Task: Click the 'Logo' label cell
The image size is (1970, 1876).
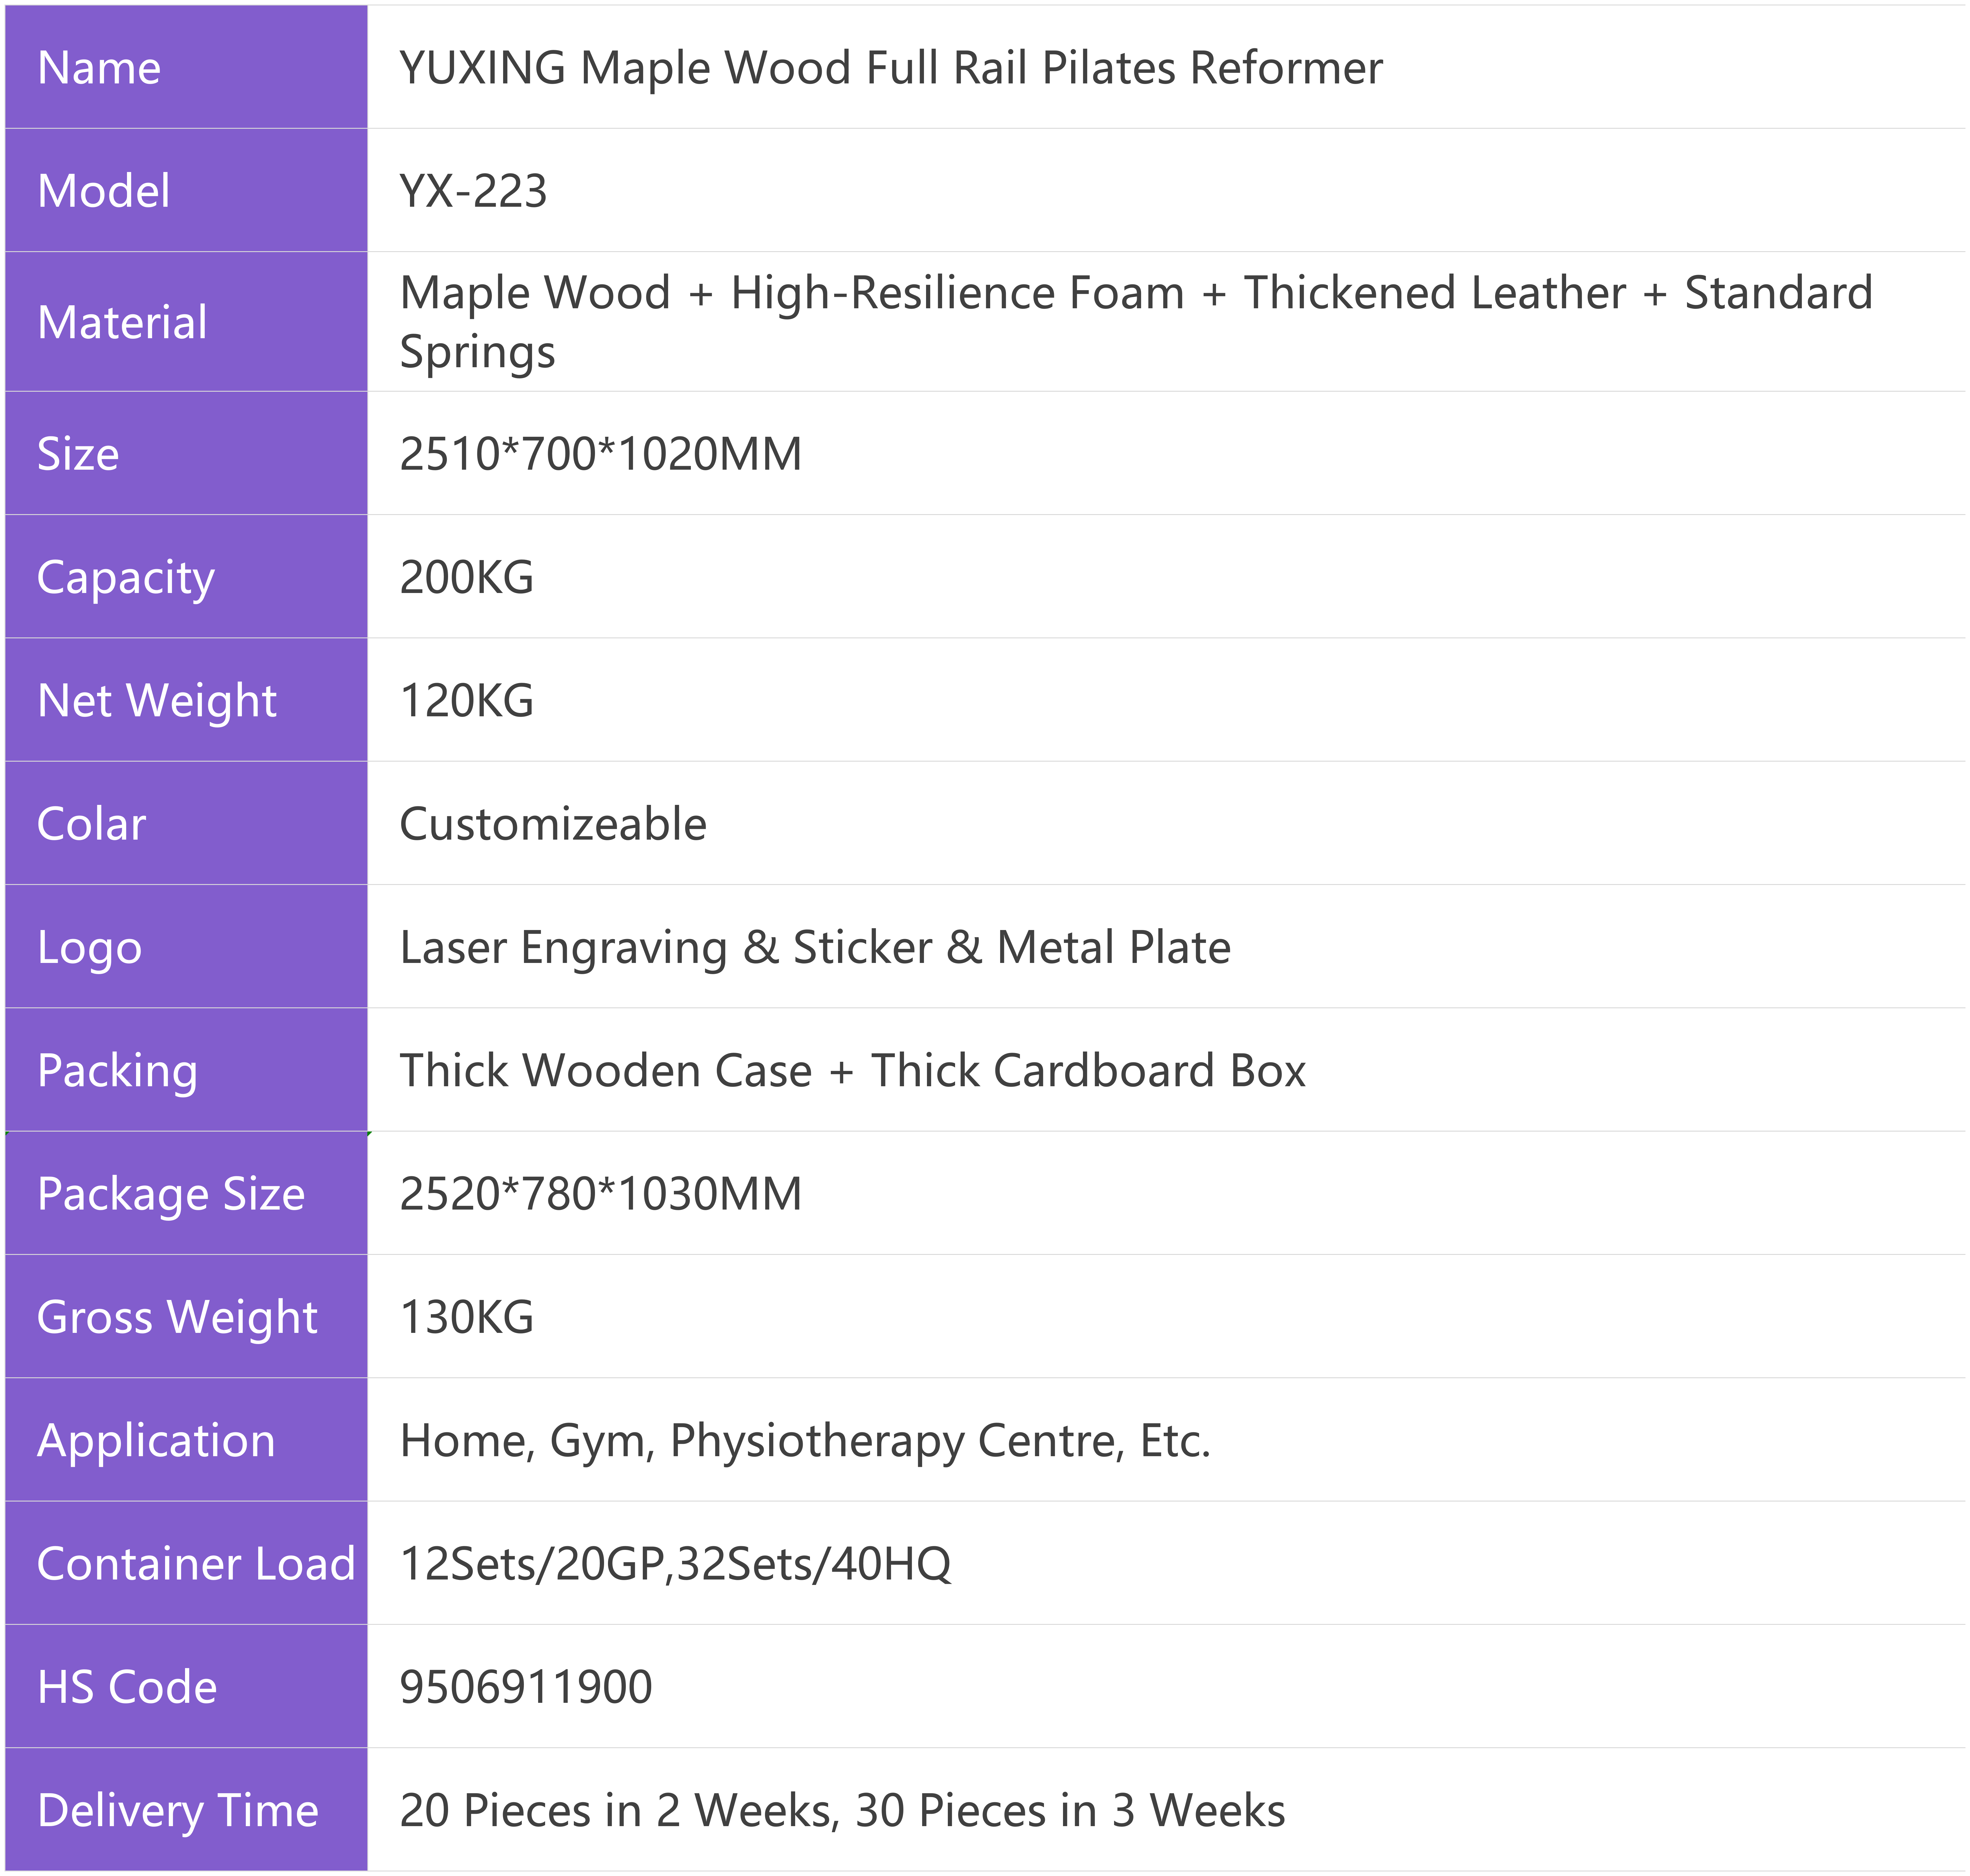Action: coord(186,946)
